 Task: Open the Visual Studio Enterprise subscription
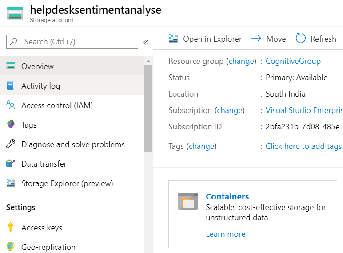tap(304, 110)
